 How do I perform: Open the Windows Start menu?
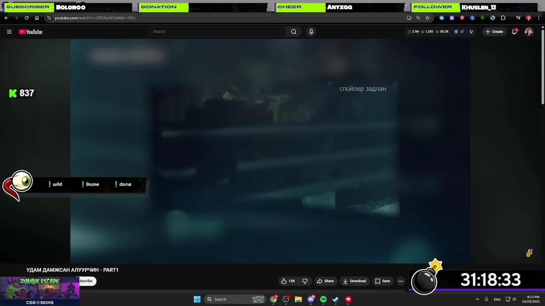click(x=197, y=299)
